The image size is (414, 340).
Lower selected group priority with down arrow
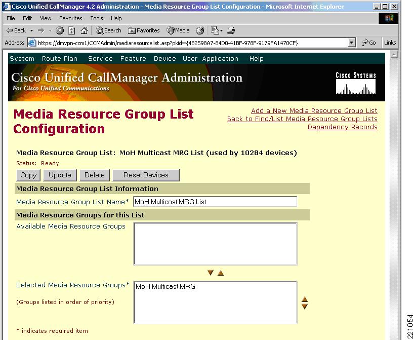[x=305, y=307]
